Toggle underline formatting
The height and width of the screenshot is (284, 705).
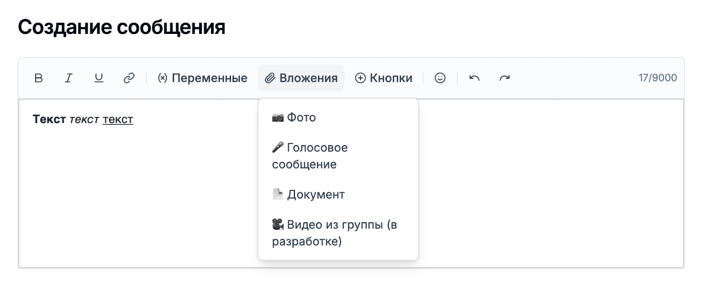(99, 78)
